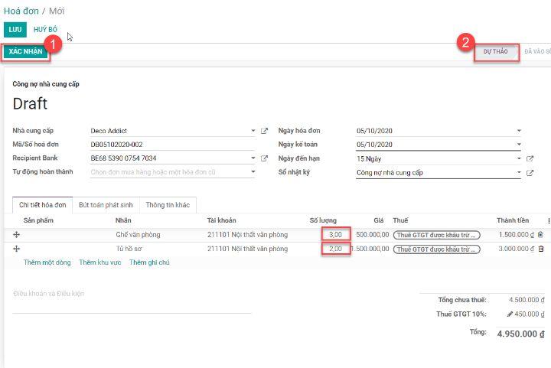Viewport: 551px width, 368px height.
Task: Click the XÁC NHẬN button
Action: (25, 51)
